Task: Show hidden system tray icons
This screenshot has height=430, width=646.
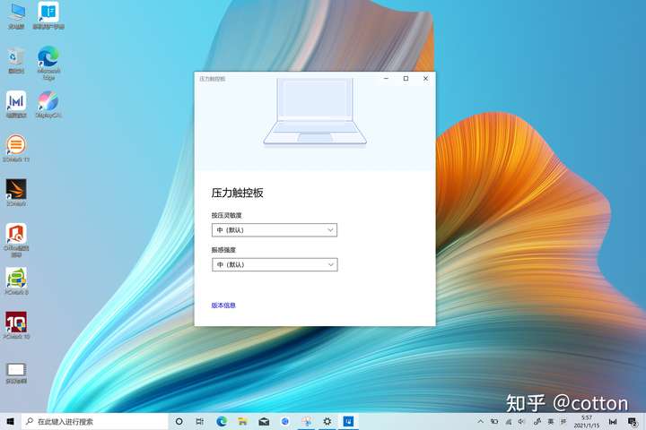Action: click(480, 421)
